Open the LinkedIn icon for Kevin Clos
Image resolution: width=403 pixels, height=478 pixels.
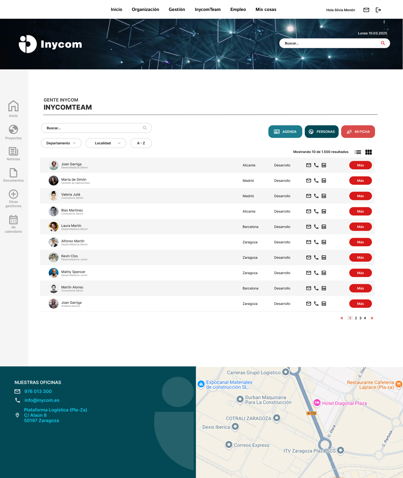pyautogui.click(x=324, y=258)
